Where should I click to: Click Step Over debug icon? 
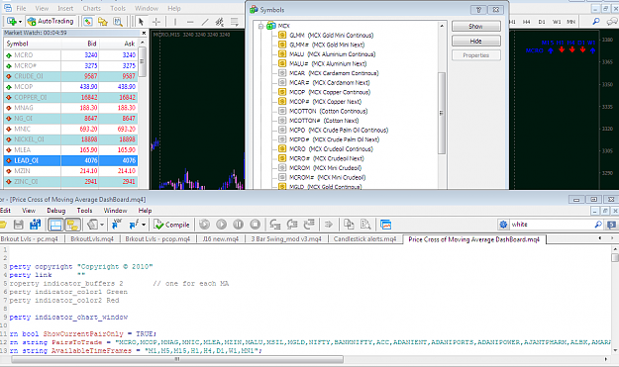tap(292, 225)
